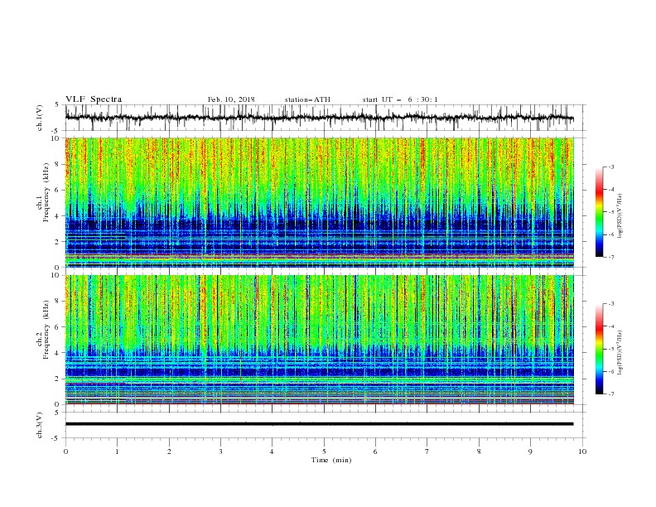The image size is (656, 507).
Task: Click the ch.1 voltage waveform trace
Action: click(320, 118)
